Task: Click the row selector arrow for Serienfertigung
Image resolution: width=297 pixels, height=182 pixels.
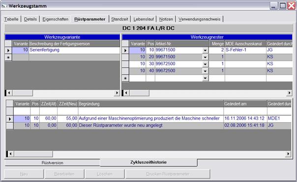Action: pos(8,50)
